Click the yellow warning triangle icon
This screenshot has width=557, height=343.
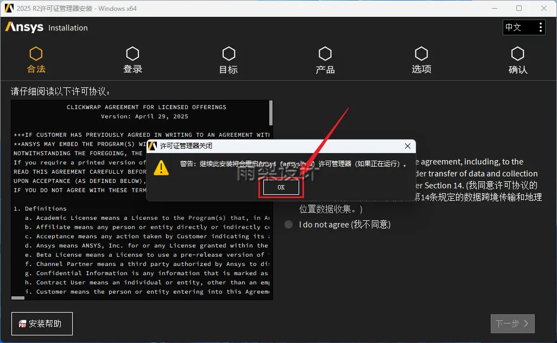point(161,168)
